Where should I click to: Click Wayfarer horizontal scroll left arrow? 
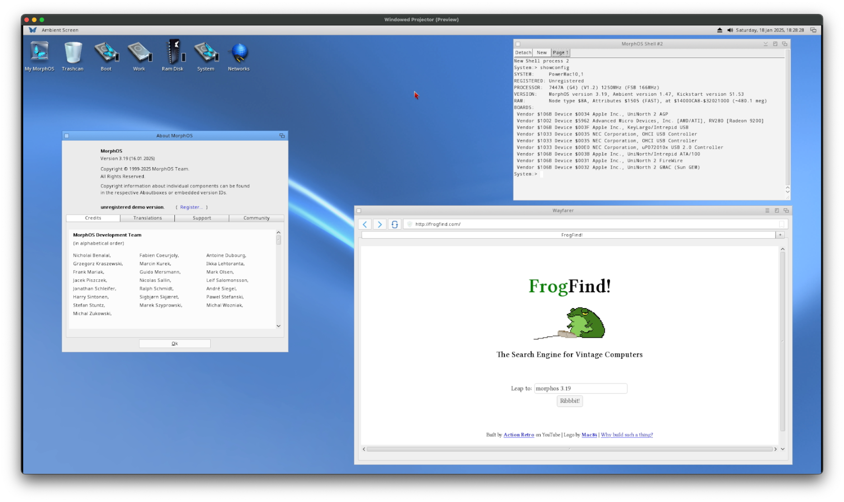point(364,449)
